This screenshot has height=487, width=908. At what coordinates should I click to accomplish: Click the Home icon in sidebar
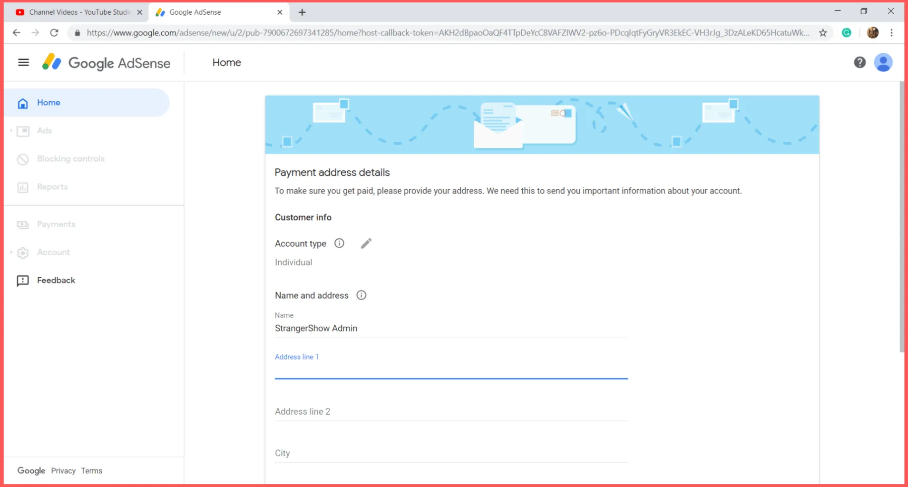pos(23,103)
